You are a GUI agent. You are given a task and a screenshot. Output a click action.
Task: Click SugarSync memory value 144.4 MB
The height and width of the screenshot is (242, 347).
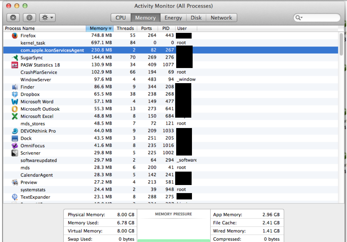coord(102,57)
